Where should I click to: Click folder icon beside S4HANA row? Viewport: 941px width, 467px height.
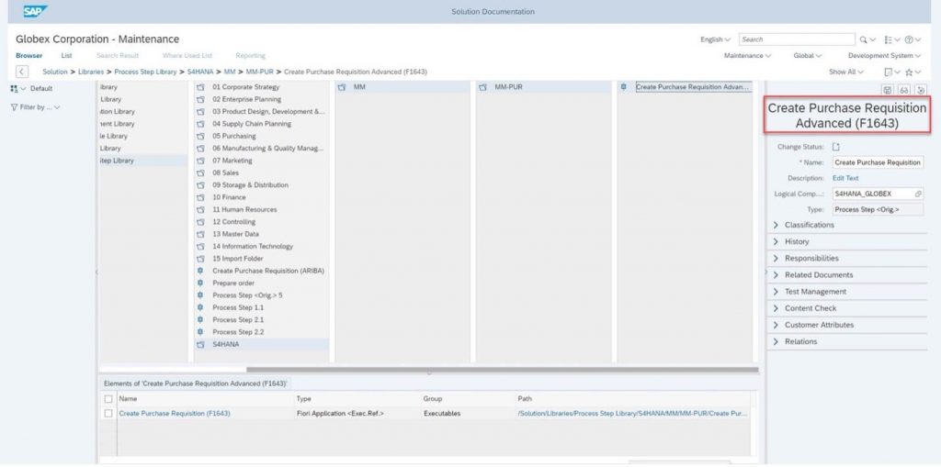[x=200, y=345]
